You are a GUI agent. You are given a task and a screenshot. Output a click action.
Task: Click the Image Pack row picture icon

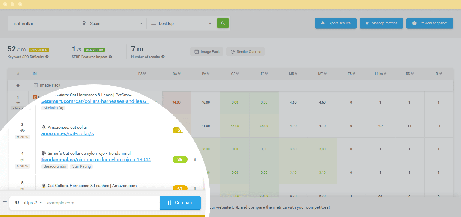(36, 85)
